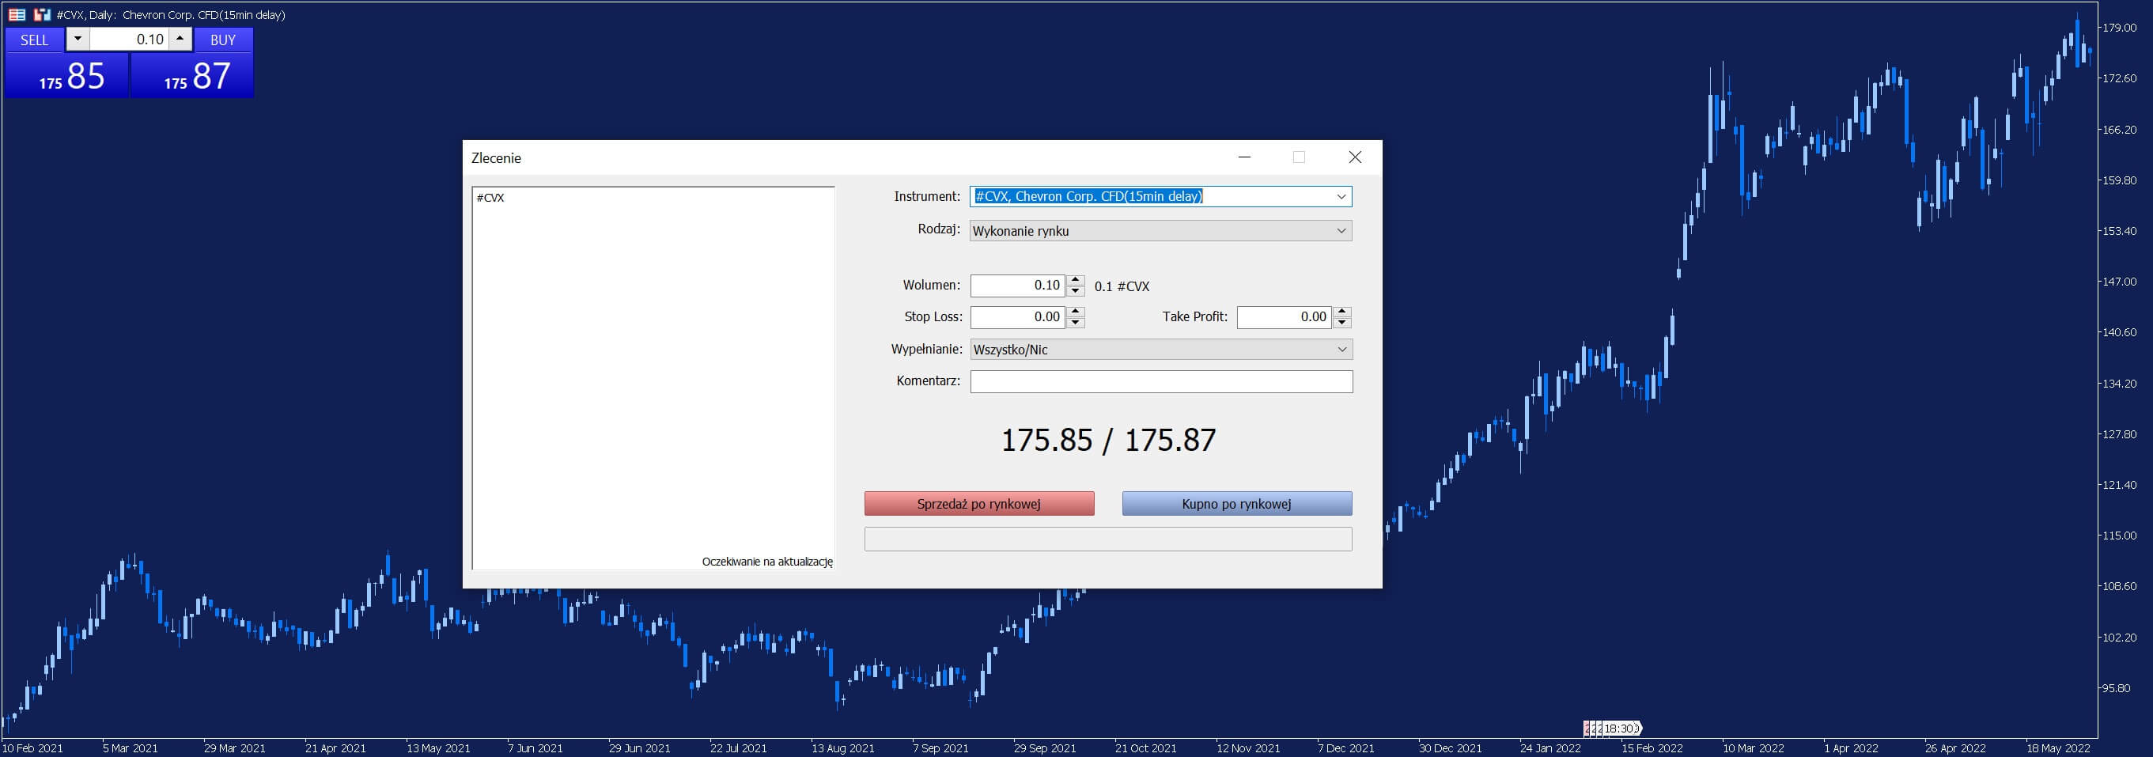Click the one-click trading panel icon
This screenshot has height=757, width=2153.
[42, 14]
